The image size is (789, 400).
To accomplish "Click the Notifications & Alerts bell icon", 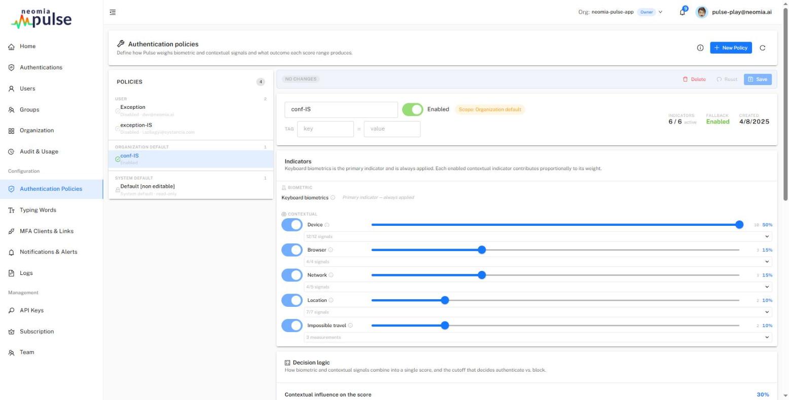I will tap(11, 252).
